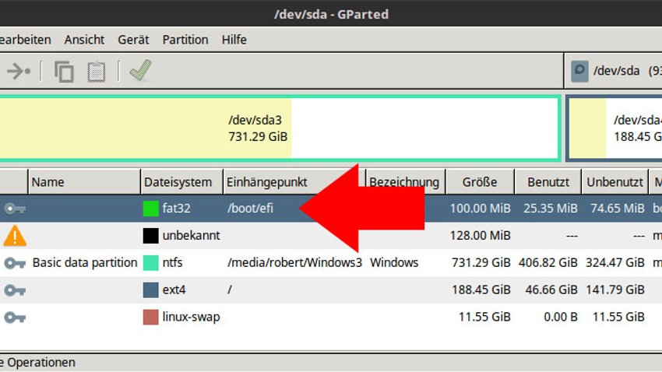Click the 324.47 GiB unused value
This screenshot has width=662, height=372.
click(615, 263)
